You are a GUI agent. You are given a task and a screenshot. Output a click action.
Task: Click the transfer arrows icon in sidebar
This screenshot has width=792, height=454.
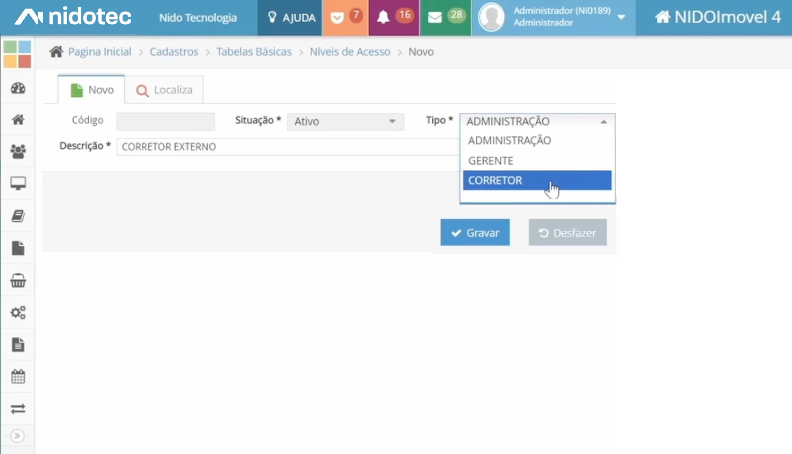[18, 409]
